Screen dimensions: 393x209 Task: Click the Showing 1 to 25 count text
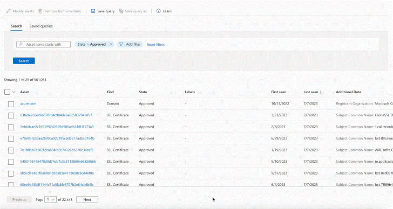(25, 80)
